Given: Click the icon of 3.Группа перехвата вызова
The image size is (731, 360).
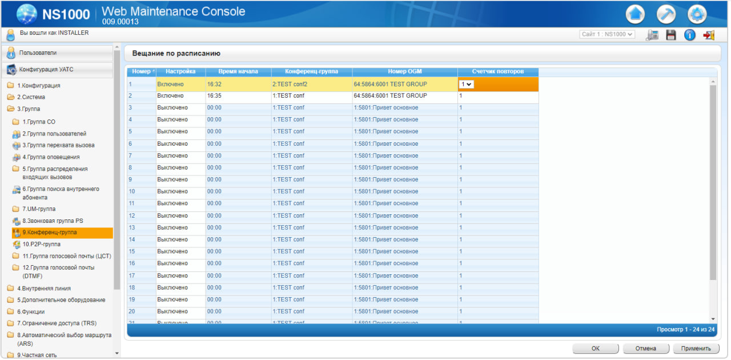Looking at the screenshot, I should coord(16,146).
